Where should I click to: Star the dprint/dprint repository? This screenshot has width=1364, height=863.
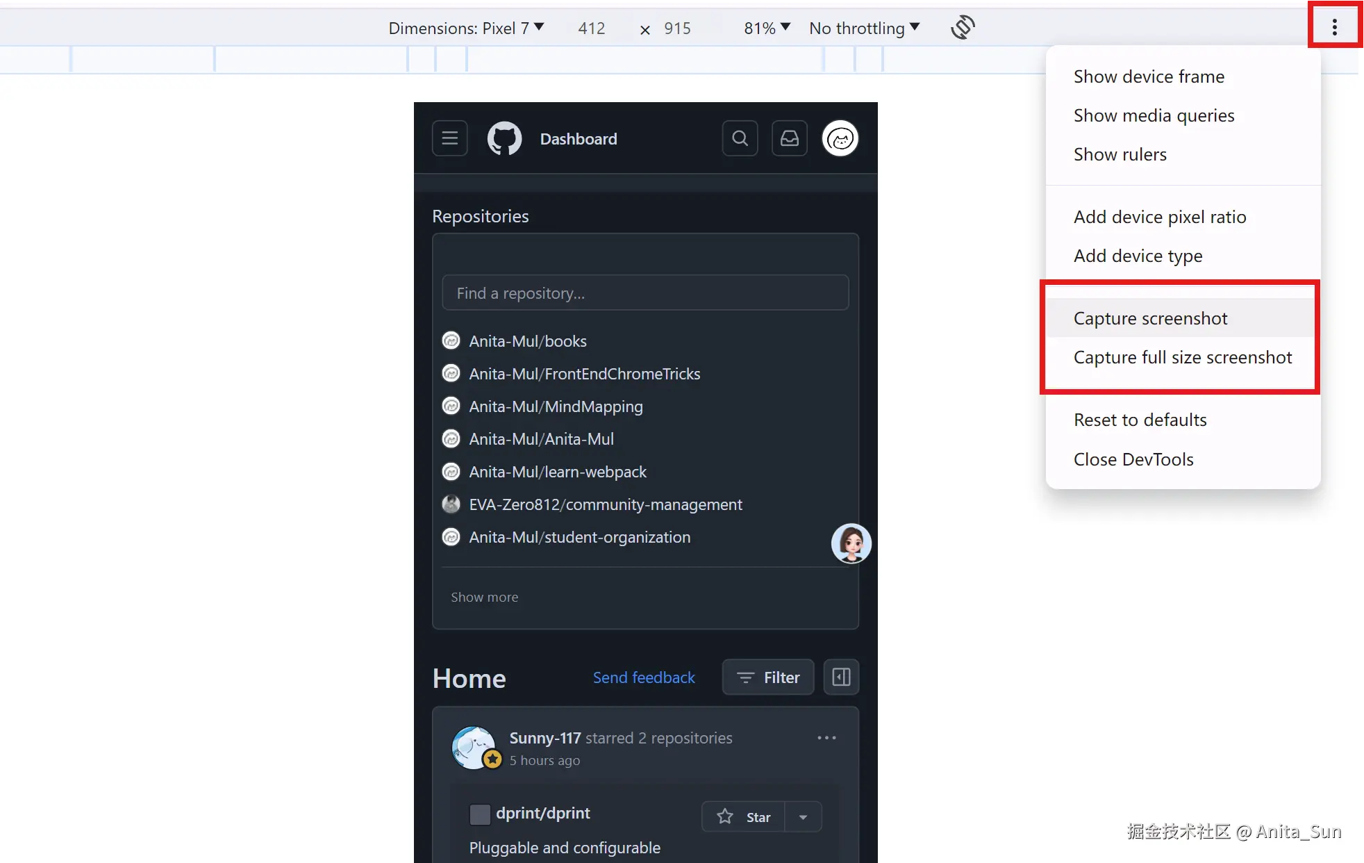click(744, 817)
